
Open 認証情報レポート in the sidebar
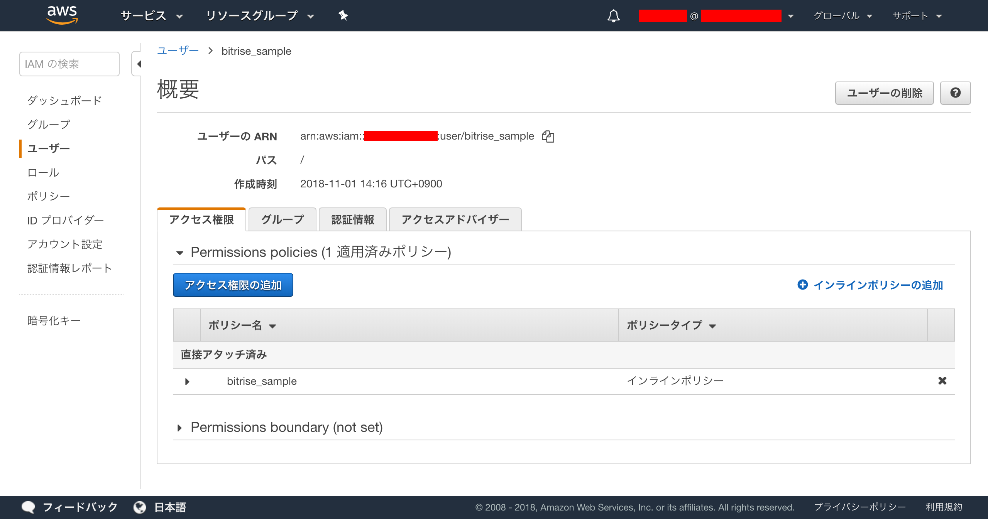69,268
